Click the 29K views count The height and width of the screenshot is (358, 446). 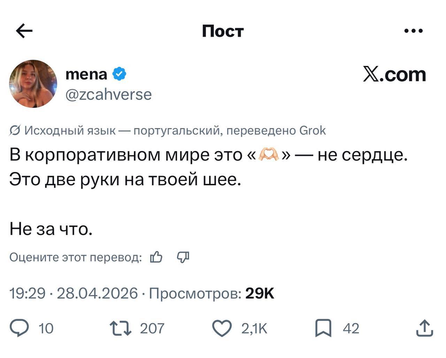coord(260,293)
